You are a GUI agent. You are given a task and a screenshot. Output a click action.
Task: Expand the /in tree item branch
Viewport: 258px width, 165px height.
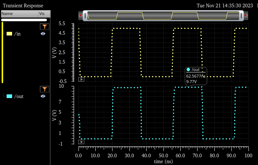(4, 34)
